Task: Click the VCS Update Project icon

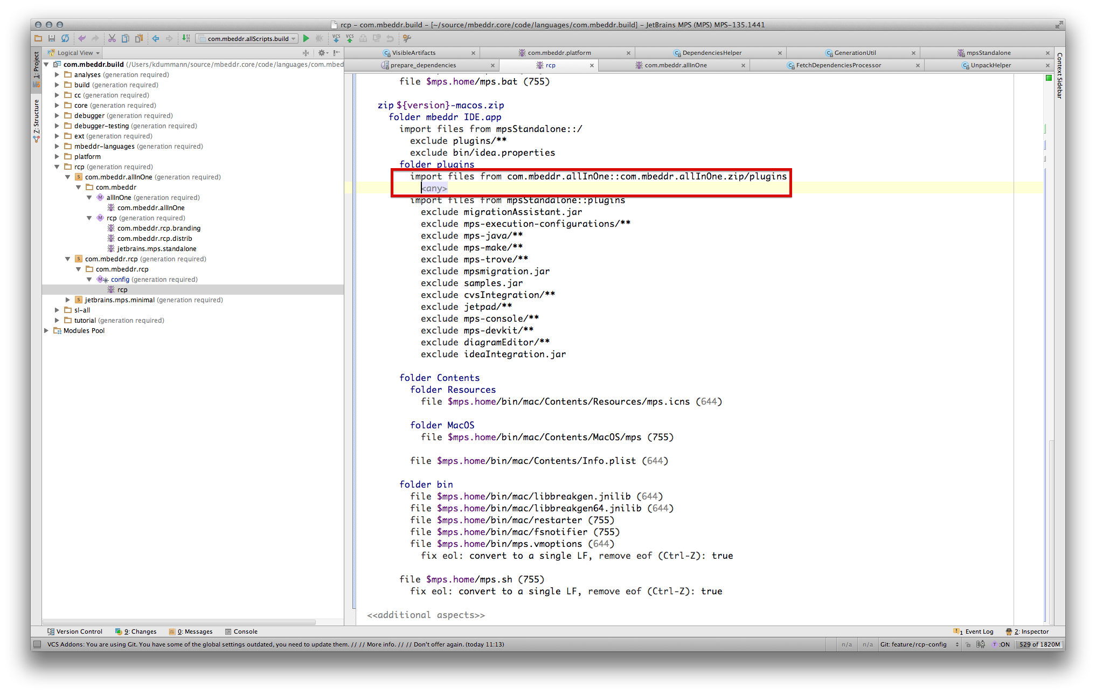Action: [x=336, y=38]
